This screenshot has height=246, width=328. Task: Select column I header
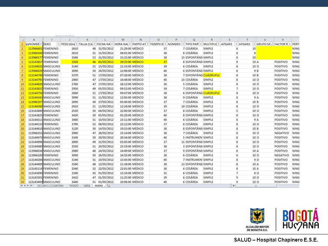click(x=52, y=40)
